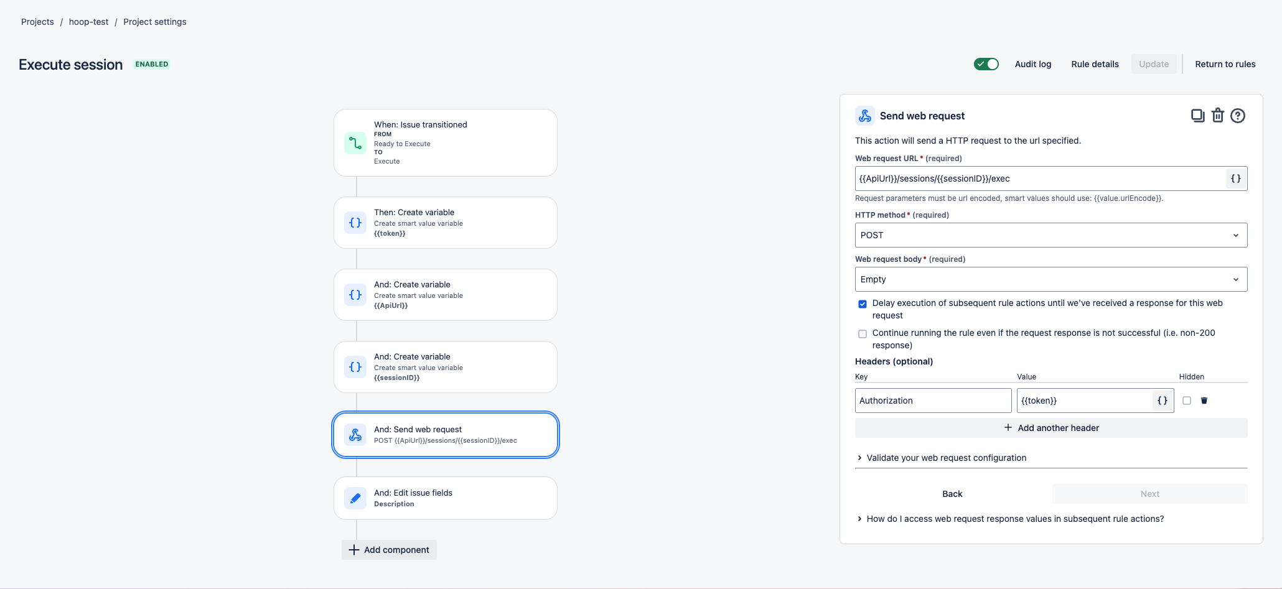The width and height of the screenshot is (1282, 589).
Task: Enable continue running on failed response
Action: (863, 334)
